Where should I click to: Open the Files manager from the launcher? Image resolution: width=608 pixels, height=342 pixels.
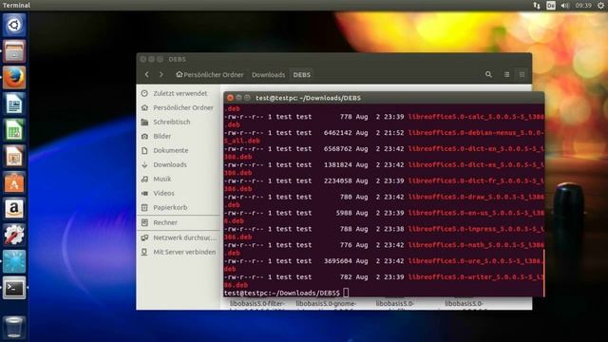[x=14, y=51]
